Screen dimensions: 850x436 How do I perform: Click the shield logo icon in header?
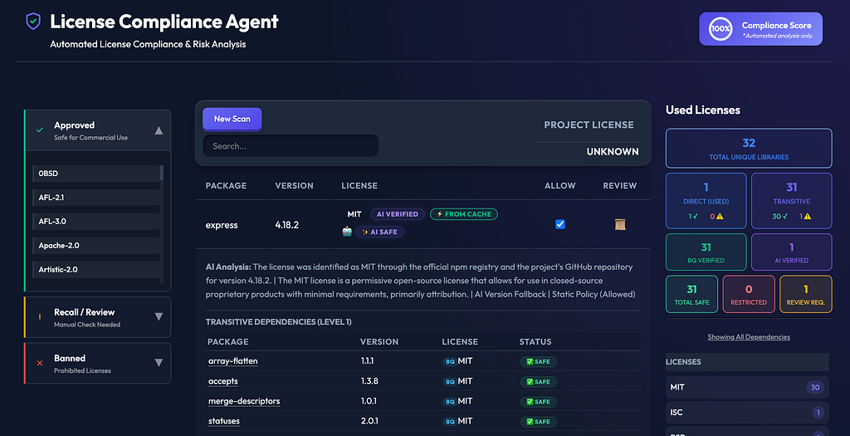coord(33,21)
